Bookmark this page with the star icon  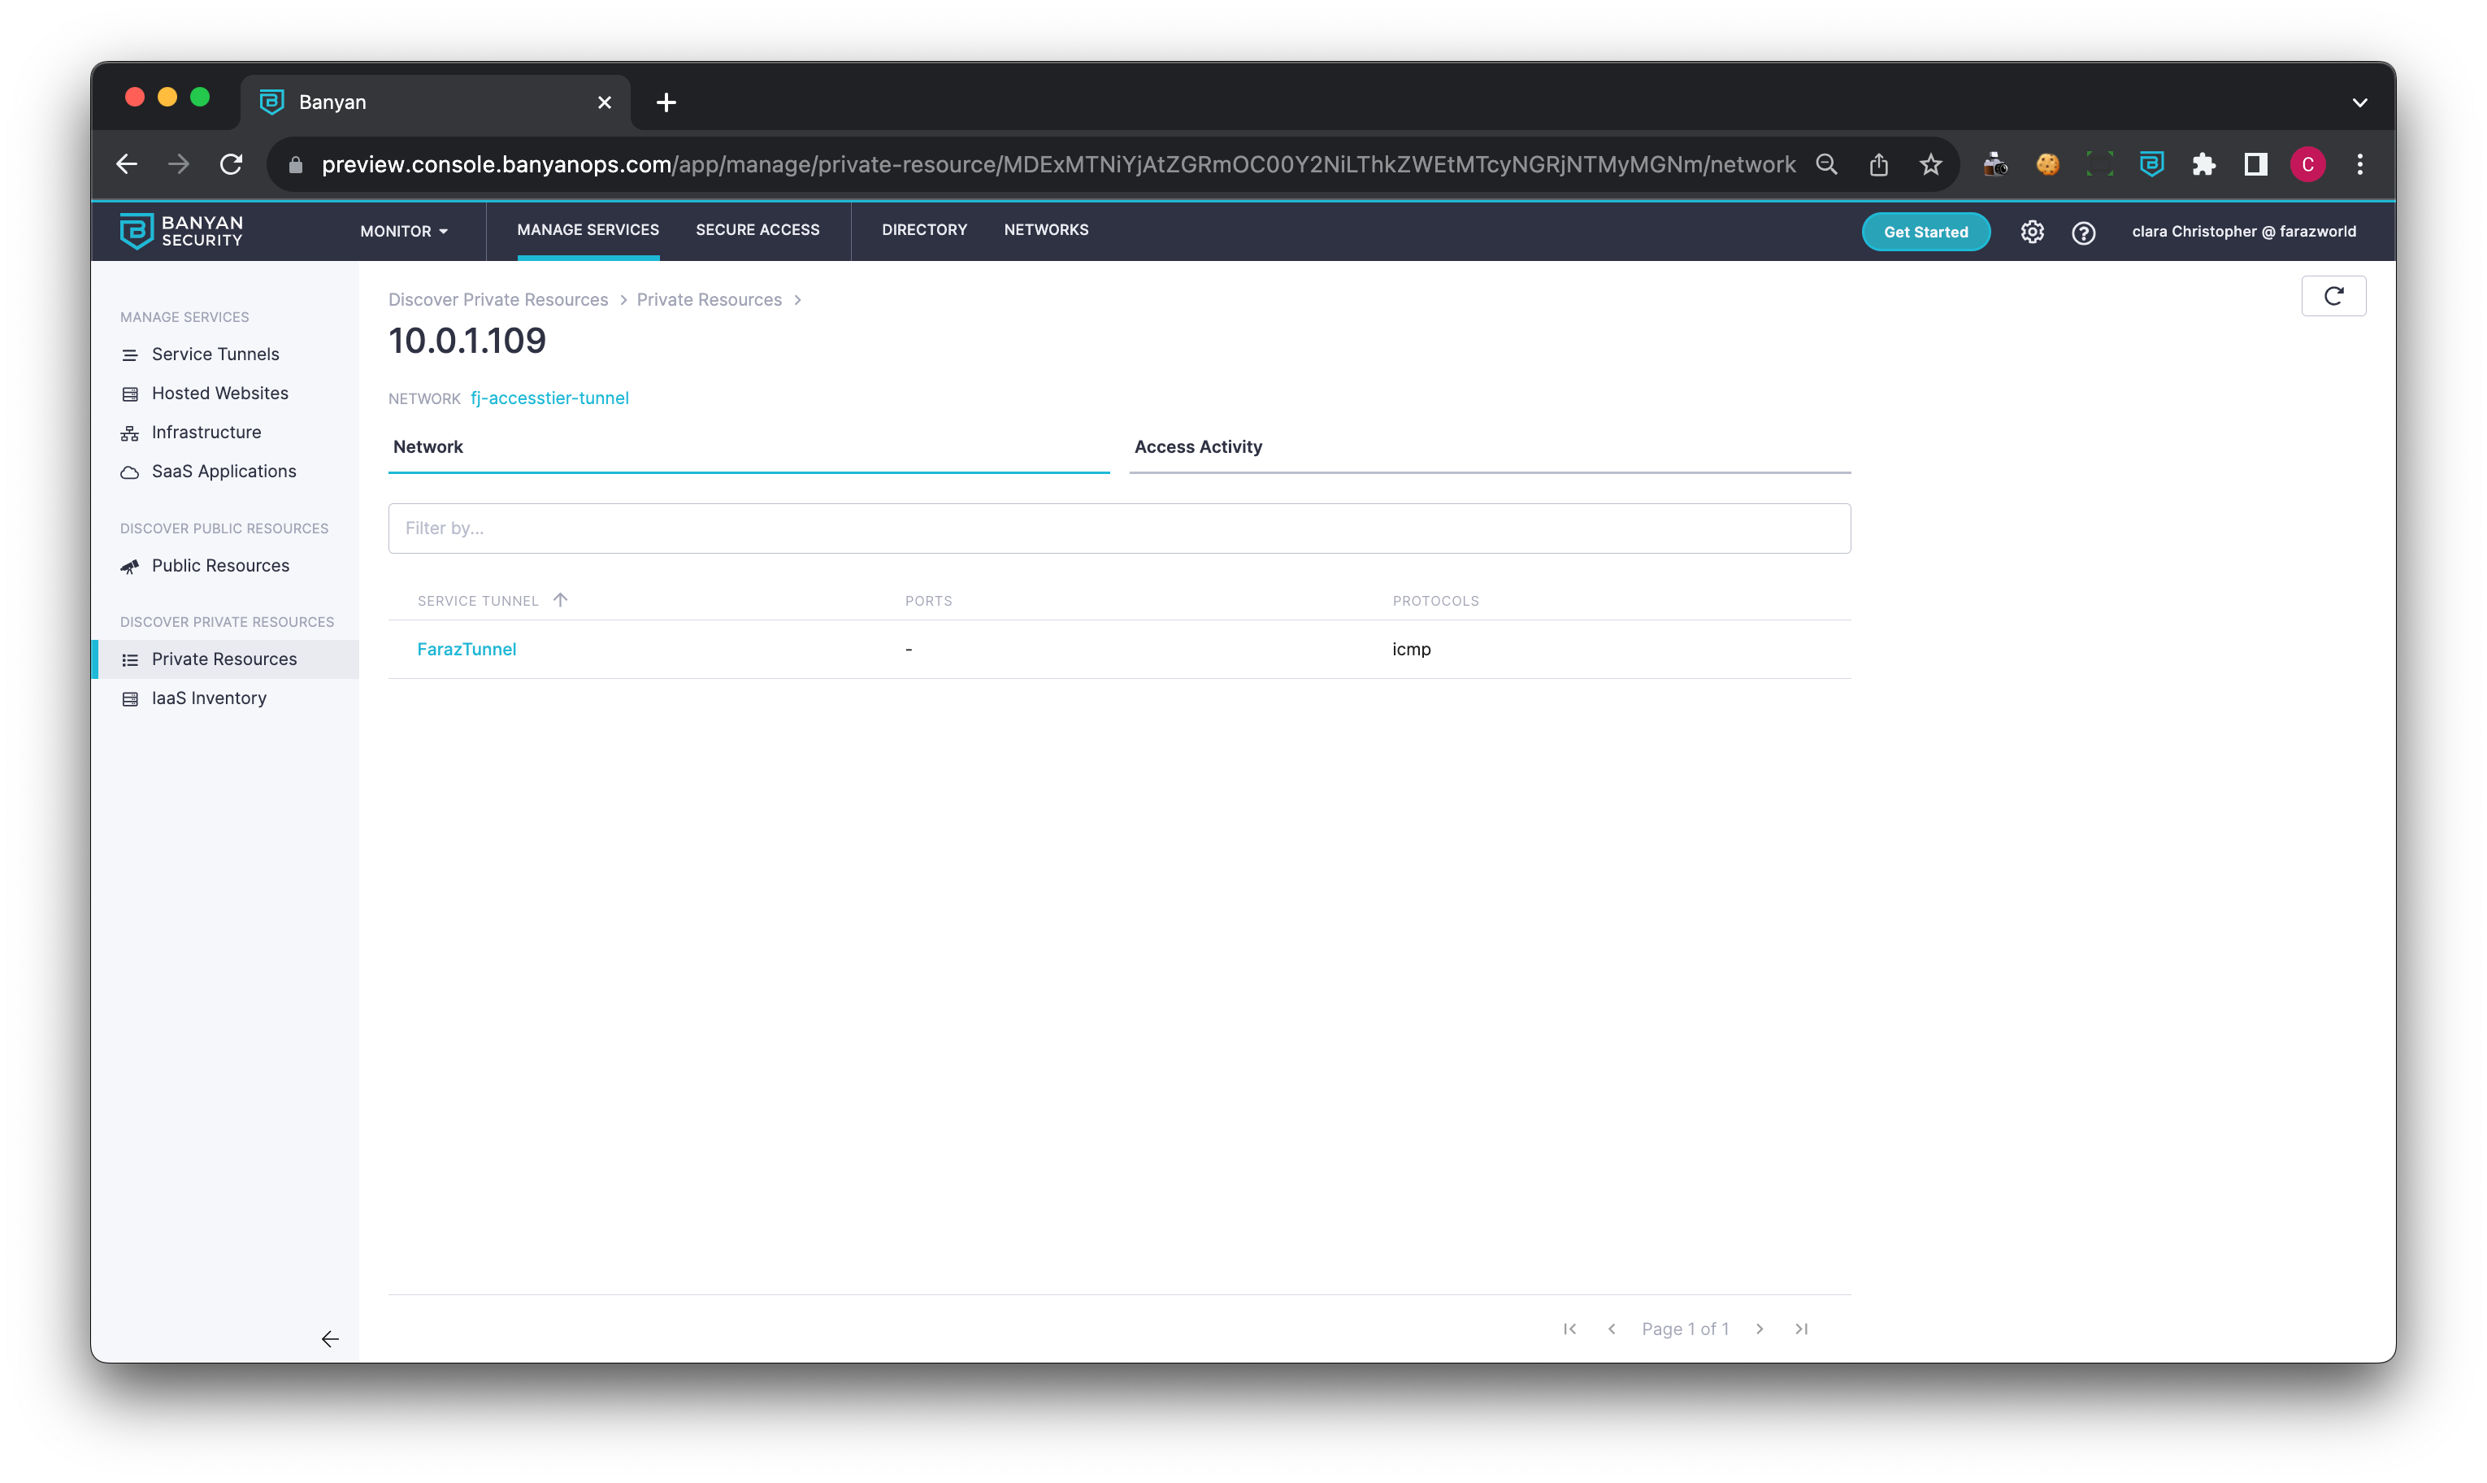point(1929,164)
